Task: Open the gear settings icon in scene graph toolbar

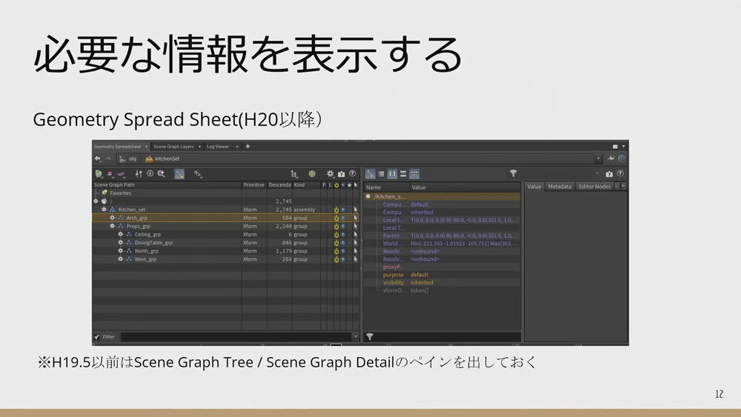Action: [x=330, y=174]
